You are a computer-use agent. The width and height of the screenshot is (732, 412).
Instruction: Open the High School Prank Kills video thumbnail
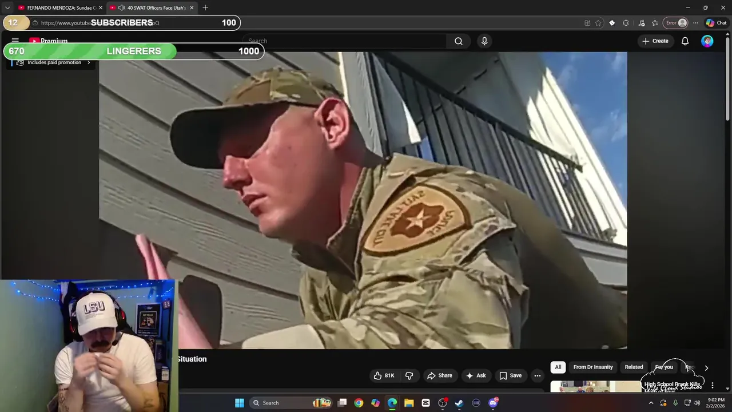[596, 387]
